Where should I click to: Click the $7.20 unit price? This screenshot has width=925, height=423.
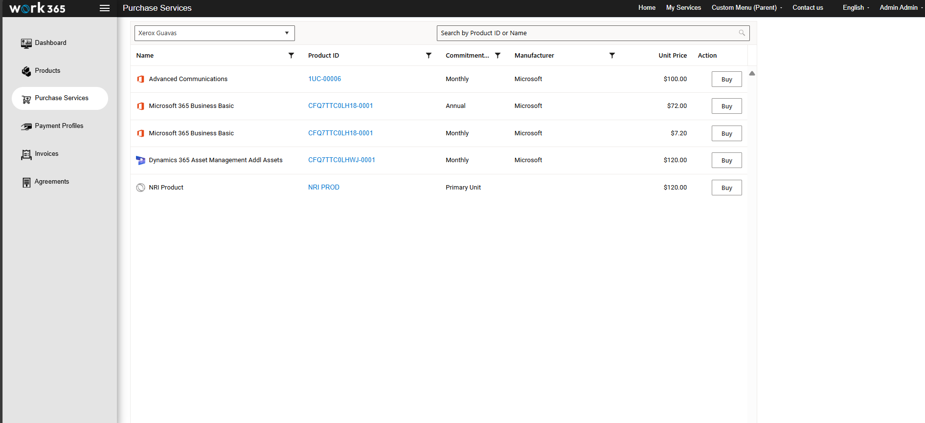coord(679,133)
